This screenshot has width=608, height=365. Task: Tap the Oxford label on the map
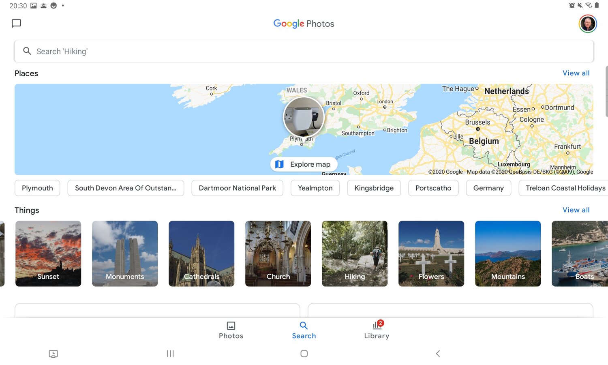pos(361,93)
